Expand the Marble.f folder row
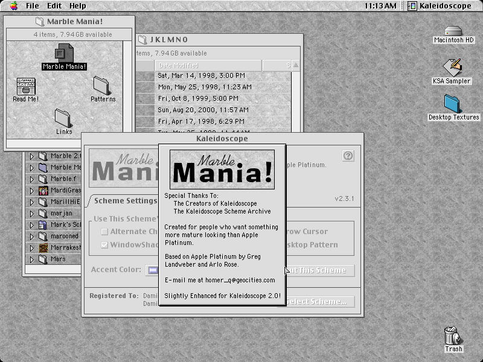 (x=32, y=179)
